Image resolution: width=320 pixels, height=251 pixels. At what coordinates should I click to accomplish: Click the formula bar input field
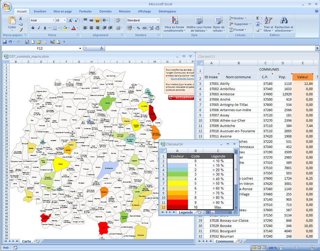pyautogui.click(x=210, y=48)
